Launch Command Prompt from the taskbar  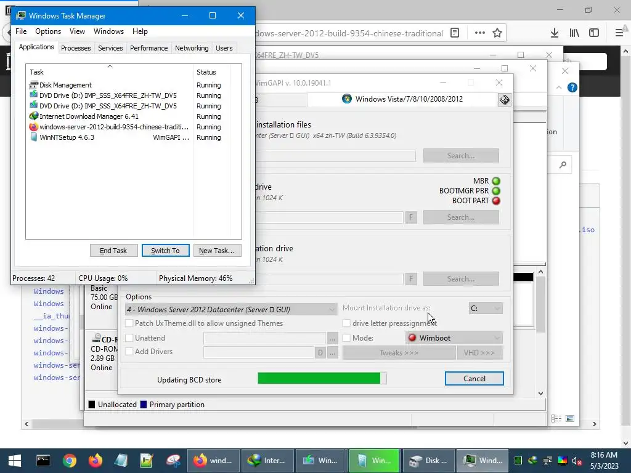point(43,461)
